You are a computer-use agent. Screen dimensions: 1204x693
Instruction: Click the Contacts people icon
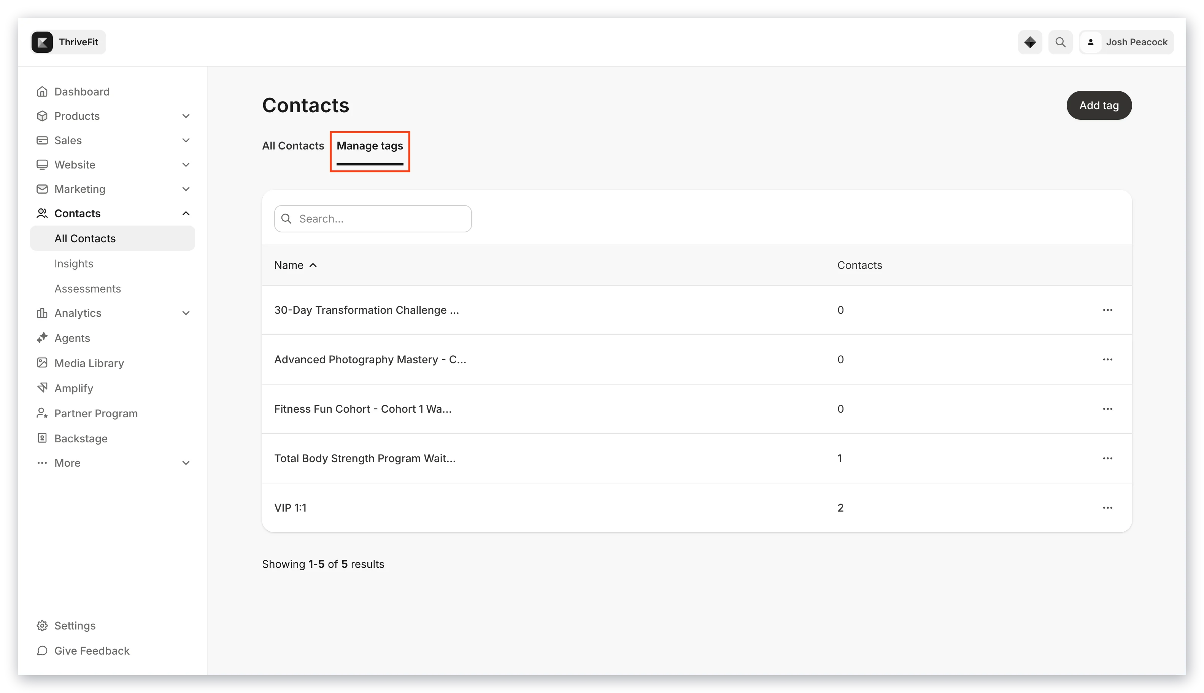pos(42,213)
